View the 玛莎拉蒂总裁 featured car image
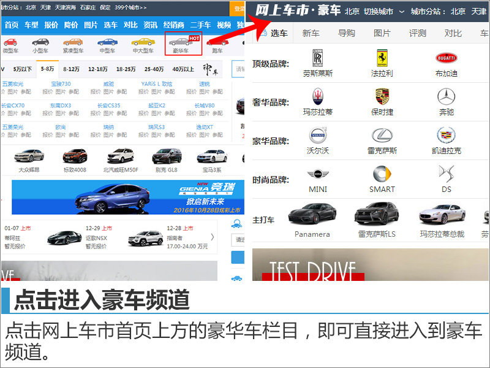Viewport: 490px width, 368px height. (442, 214)
